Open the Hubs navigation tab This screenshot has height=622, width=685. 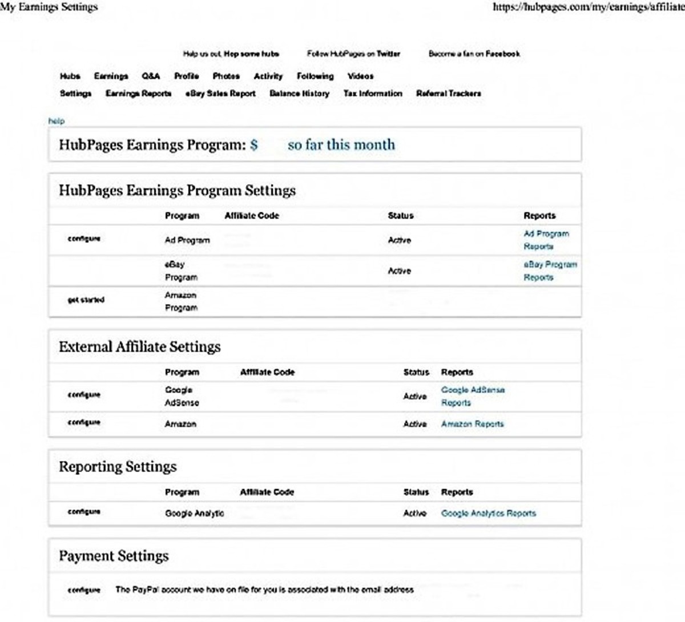tap(70, 76)
